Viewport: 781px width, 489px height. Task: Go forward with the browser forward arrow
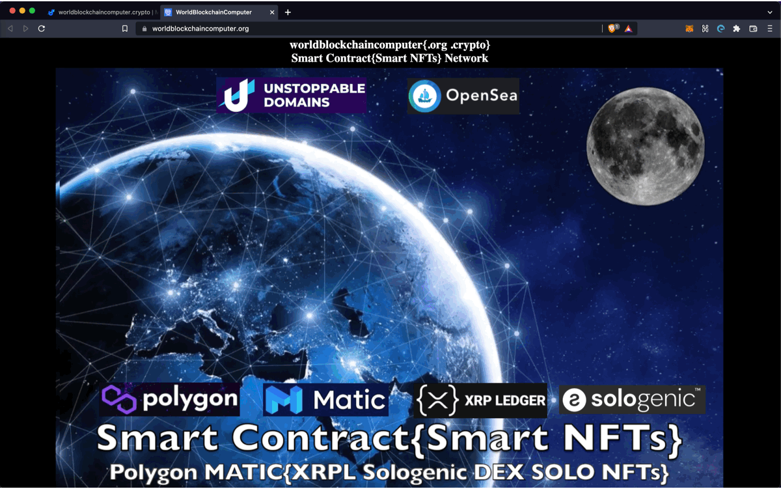[25, 29]
